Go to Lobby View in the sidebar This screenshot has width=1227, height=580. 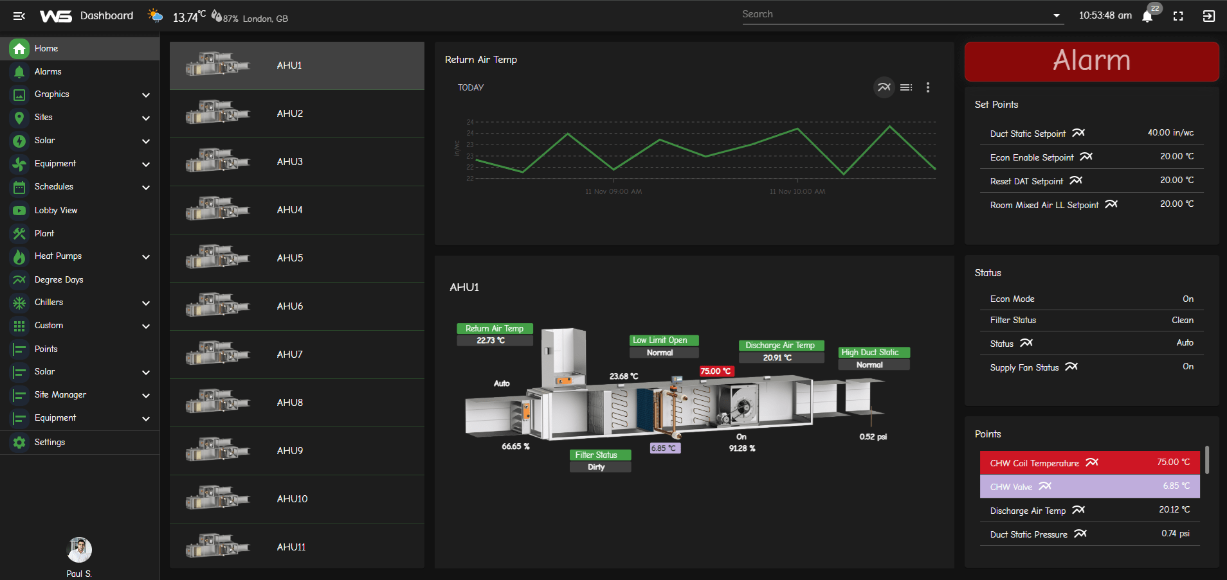[56, 210]
